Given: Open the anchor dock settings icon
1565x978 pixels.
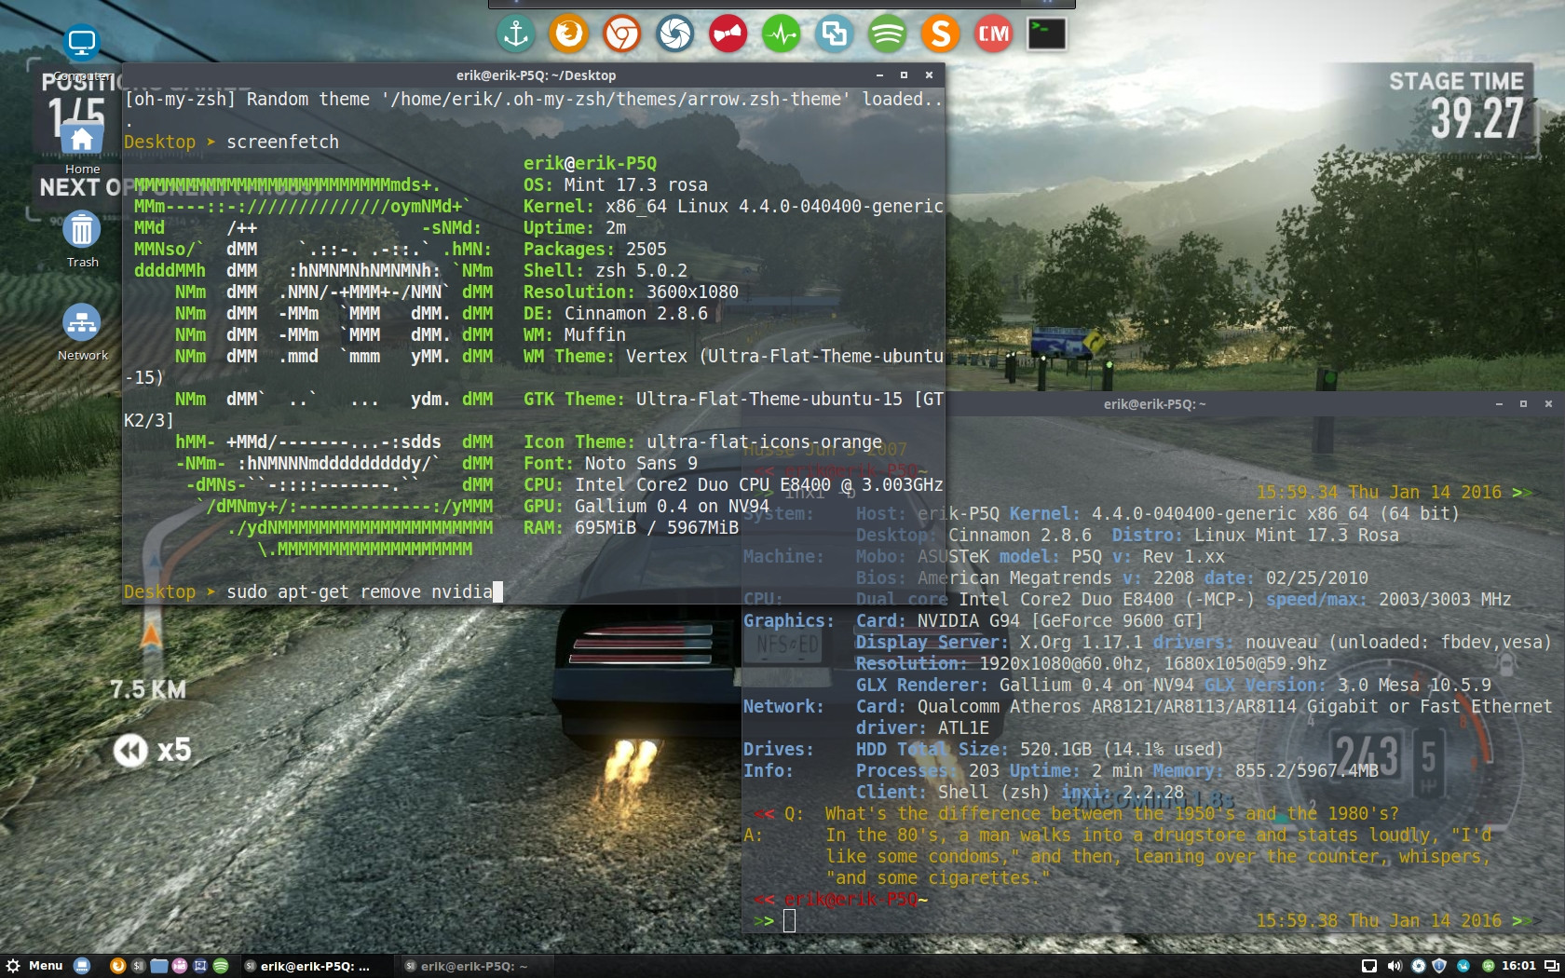Looking at the screenshot, I should point(516,34).
